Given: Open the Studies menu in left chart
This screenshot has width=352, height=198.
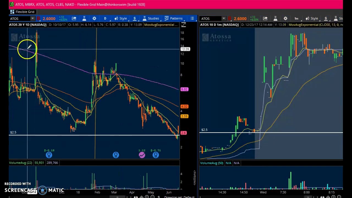Looking at the screenshot, I should click(150, 18).
